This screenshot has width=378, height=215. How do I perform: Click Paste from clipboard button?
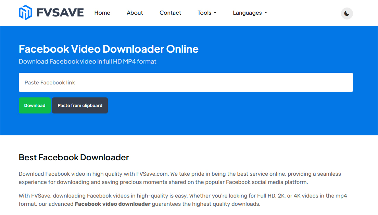[80, 106]
